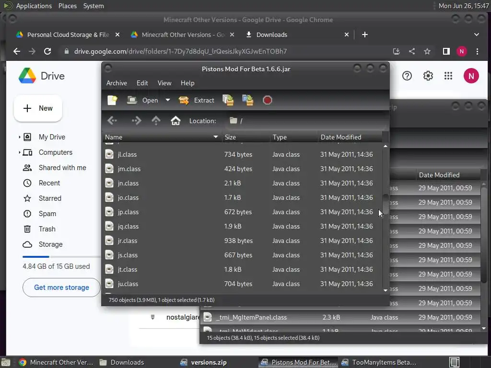Select the jq.class file

point(242,226)
